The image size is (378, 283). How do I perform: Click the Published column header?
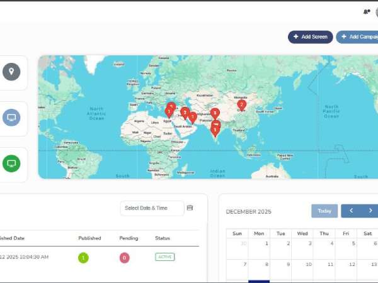click(x=89, y=238)
